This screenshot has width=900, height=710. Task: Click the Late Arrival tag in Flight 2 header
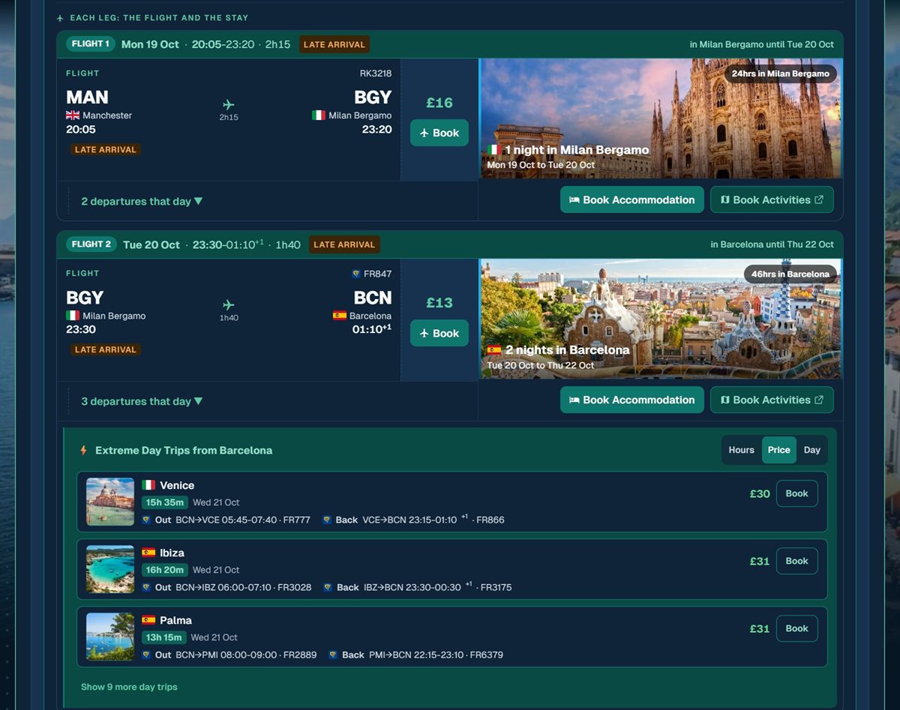(345, 244)
